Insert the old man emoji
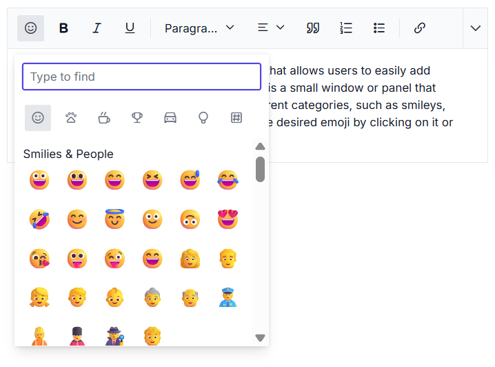Image resolution: width=495 pixels, height=367 pixels. (x=190, y=297)
